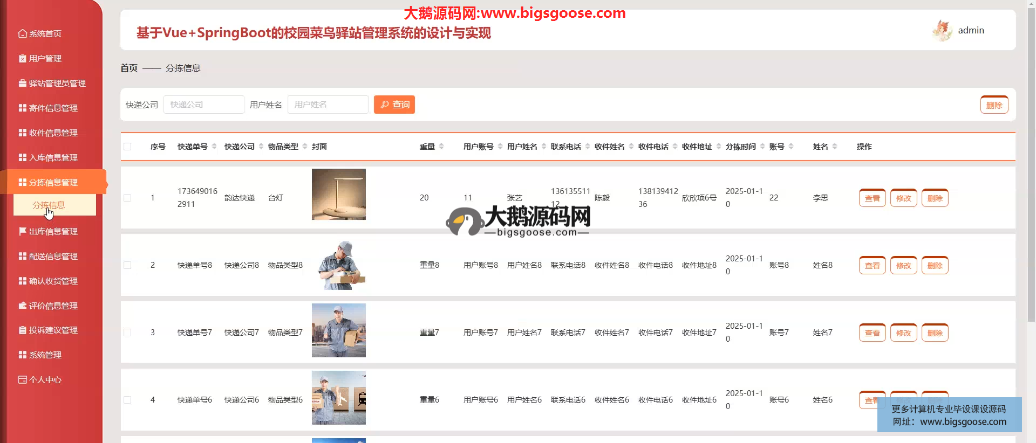Select 分拣信息 submenu item
The image size is (1036, 443).
[x=49, y=205]
